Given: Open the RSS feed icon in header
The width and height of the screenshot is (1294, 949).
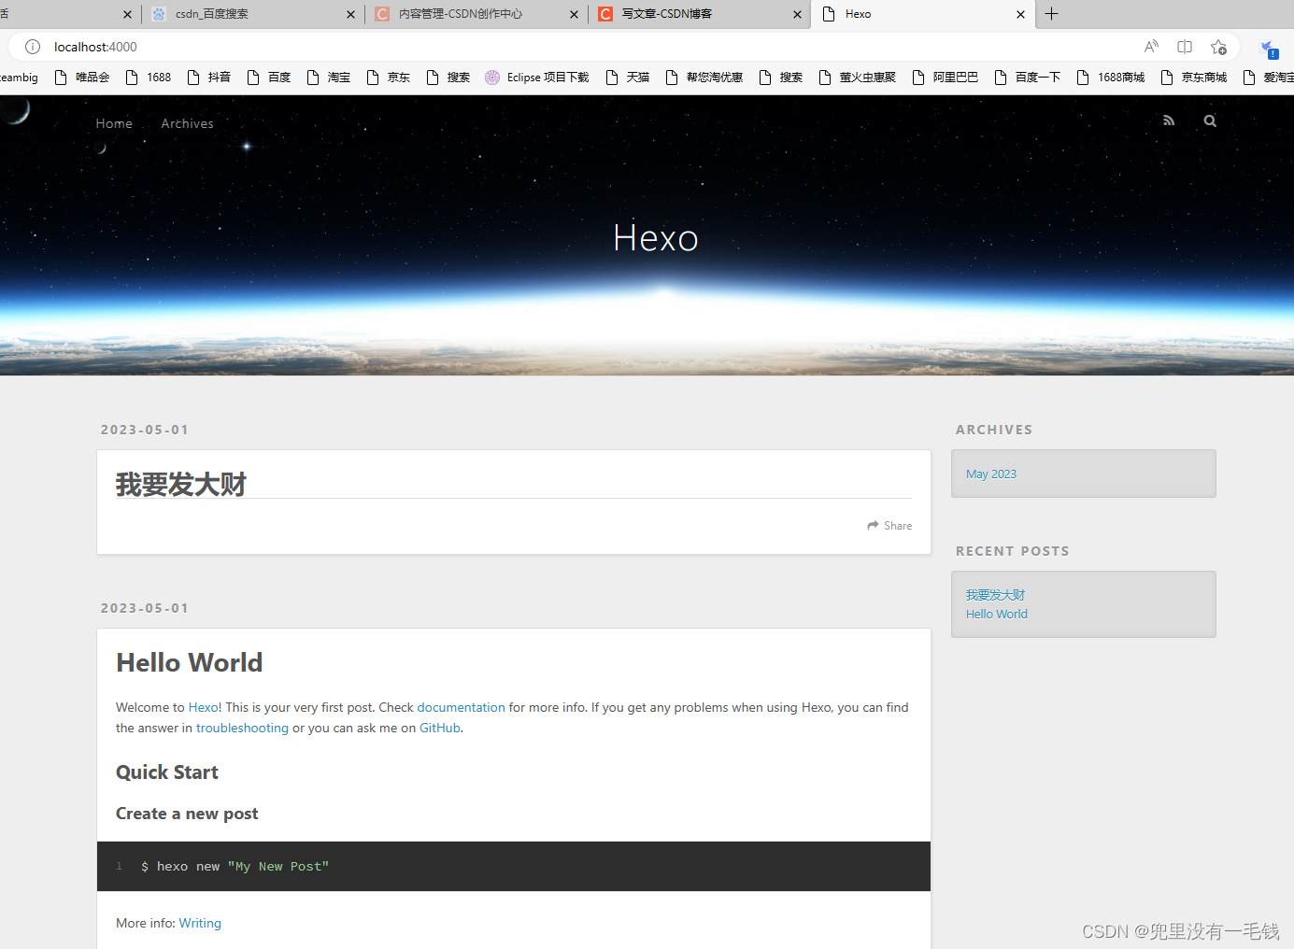Looking at the screenshot, I should point(1169,120).
